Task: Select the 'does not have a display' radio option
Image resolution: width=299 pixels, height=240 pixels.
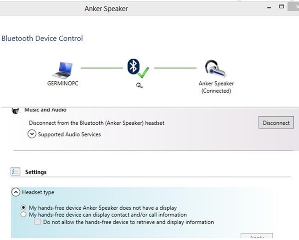Action: (x=23, y=207)
